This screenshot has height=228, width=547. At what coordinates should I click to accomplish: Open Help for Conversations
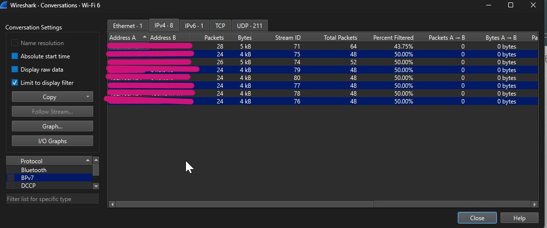click(519, 218)
